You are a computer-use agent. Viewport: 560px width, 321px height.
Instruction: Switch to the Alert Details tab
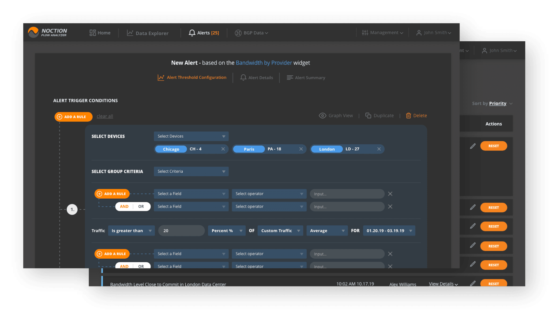coord(257,78)
